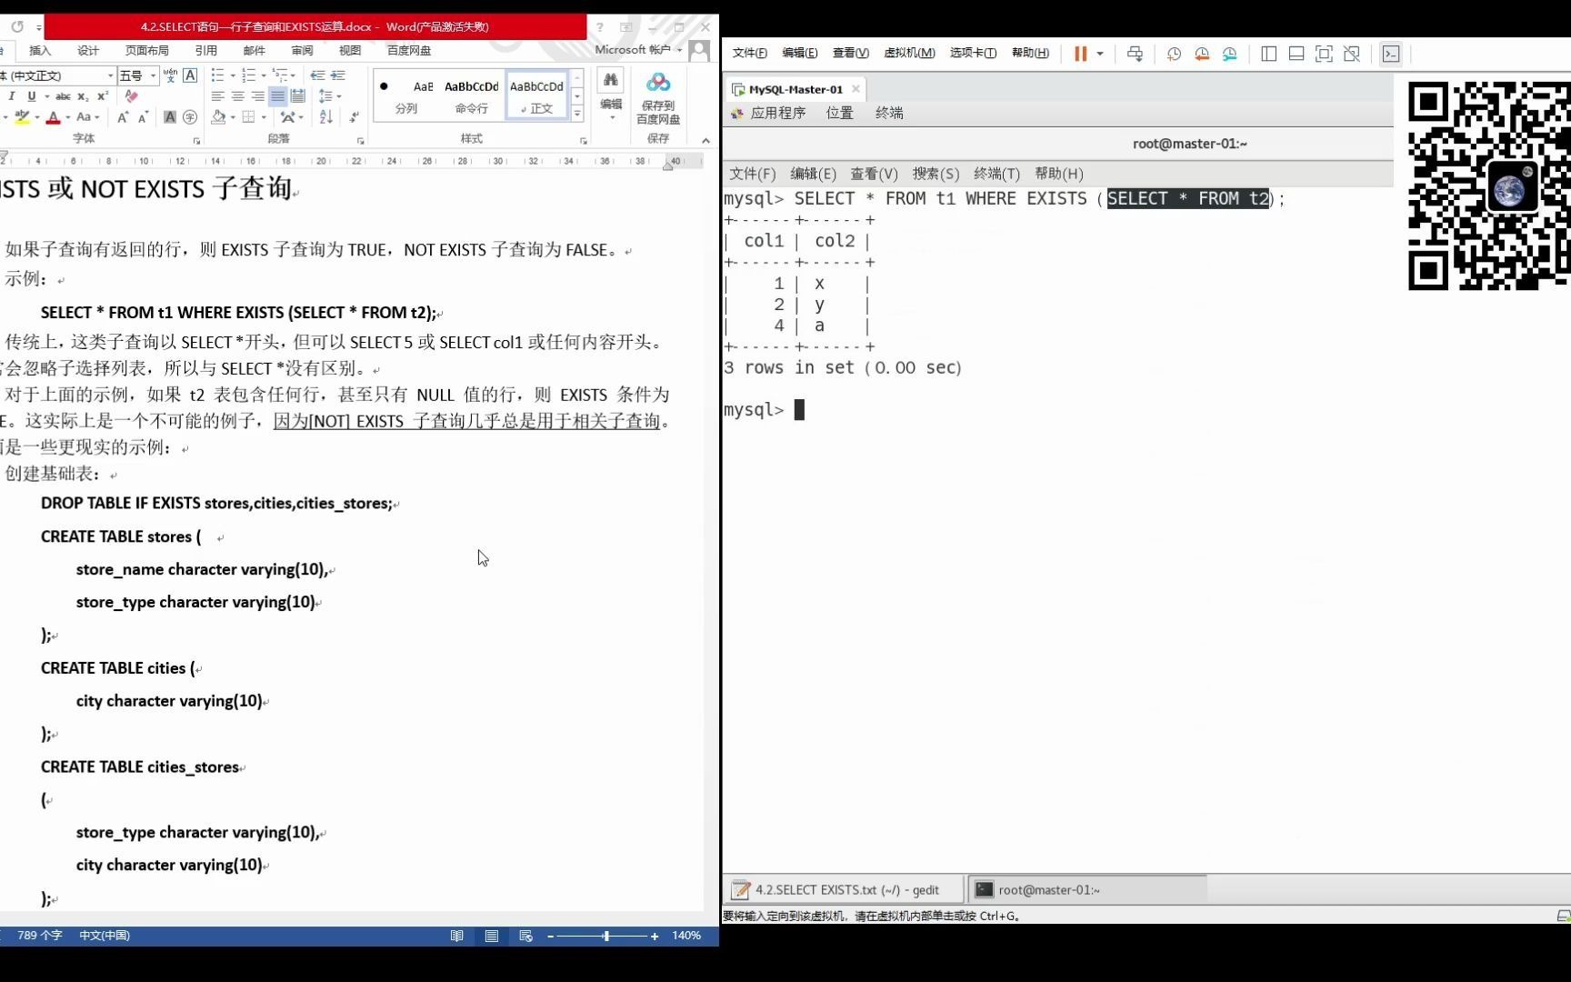
Task: Move the Word zoom slider handle
Action: (605, 936)
